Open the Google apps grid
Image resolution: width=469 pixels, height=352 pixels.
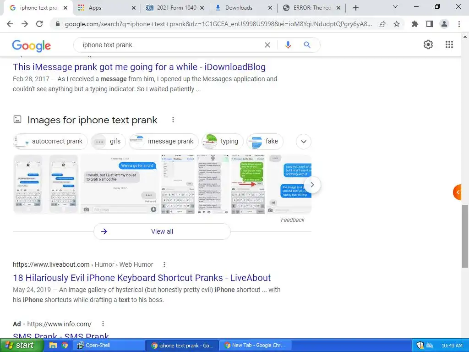click(449, 44)
